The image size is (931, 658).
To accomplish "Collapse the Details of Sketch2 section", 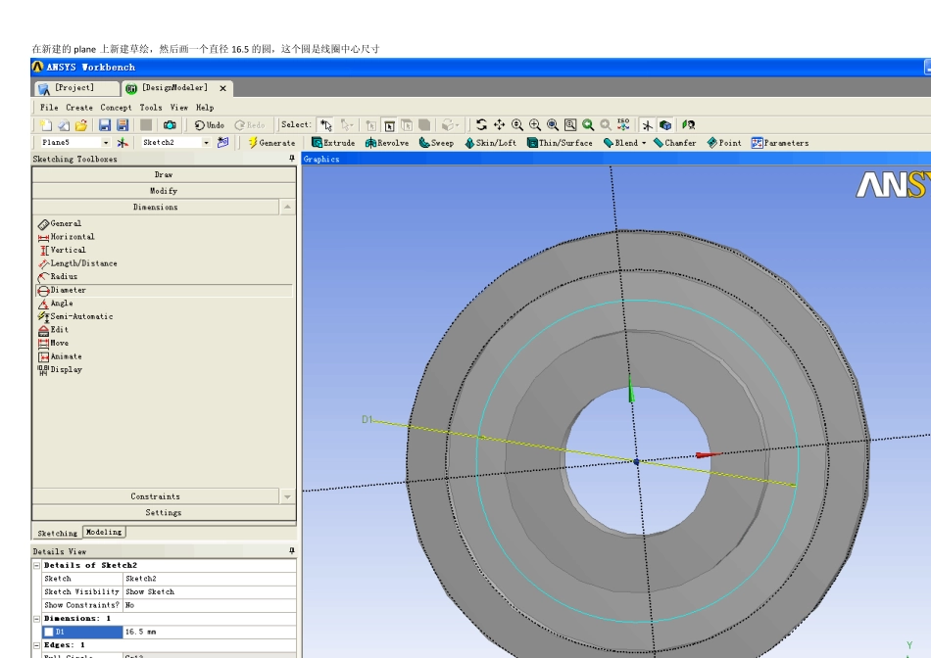I will pyautogui.click(x=37, y=565).
